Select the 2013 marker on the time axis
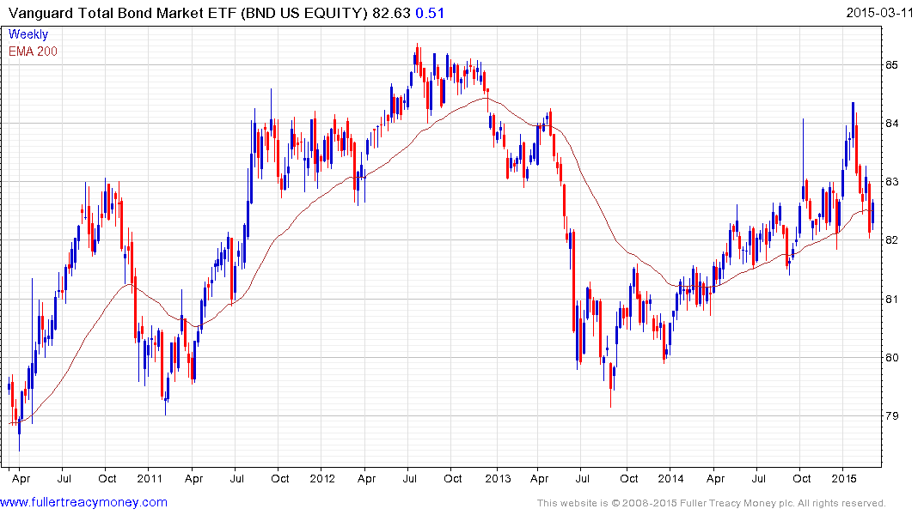Image resolution: width=924 pixels, height=515 pixels. point(497,478)
